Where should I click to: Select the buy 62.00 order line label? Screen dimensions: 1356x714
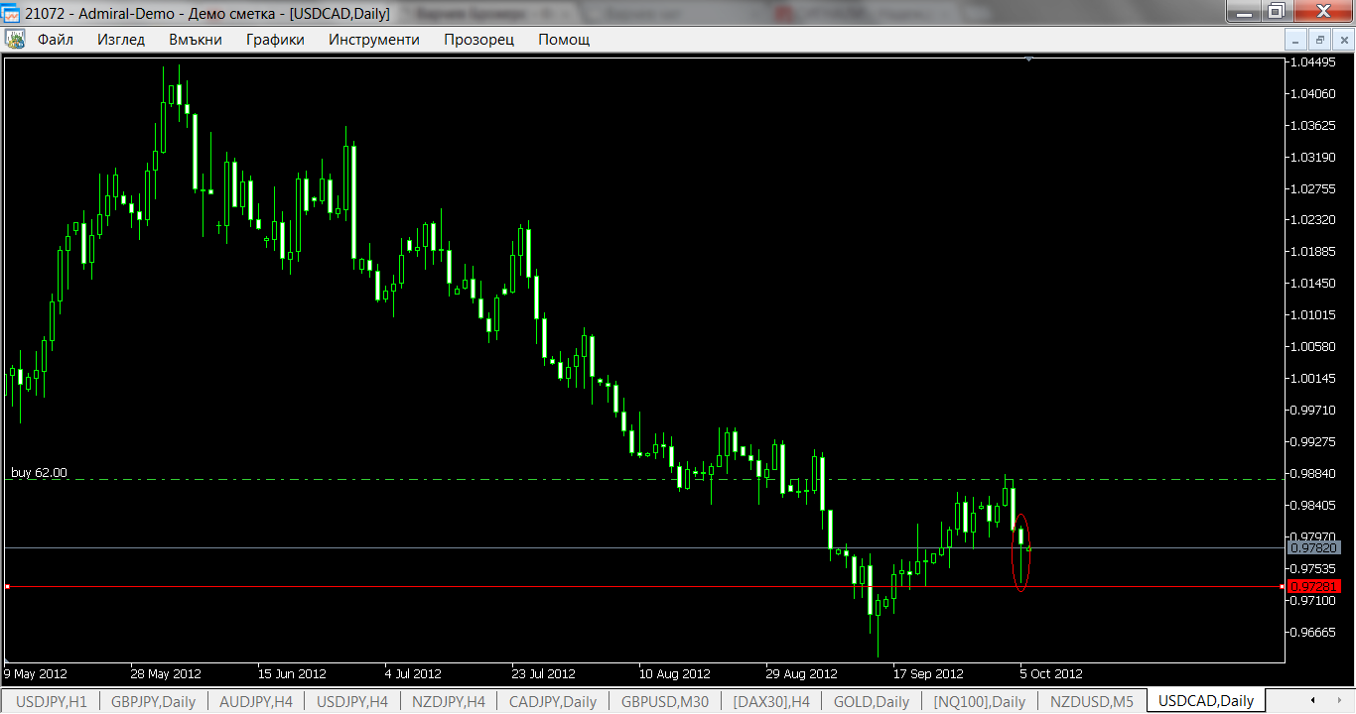pos(40,473)
